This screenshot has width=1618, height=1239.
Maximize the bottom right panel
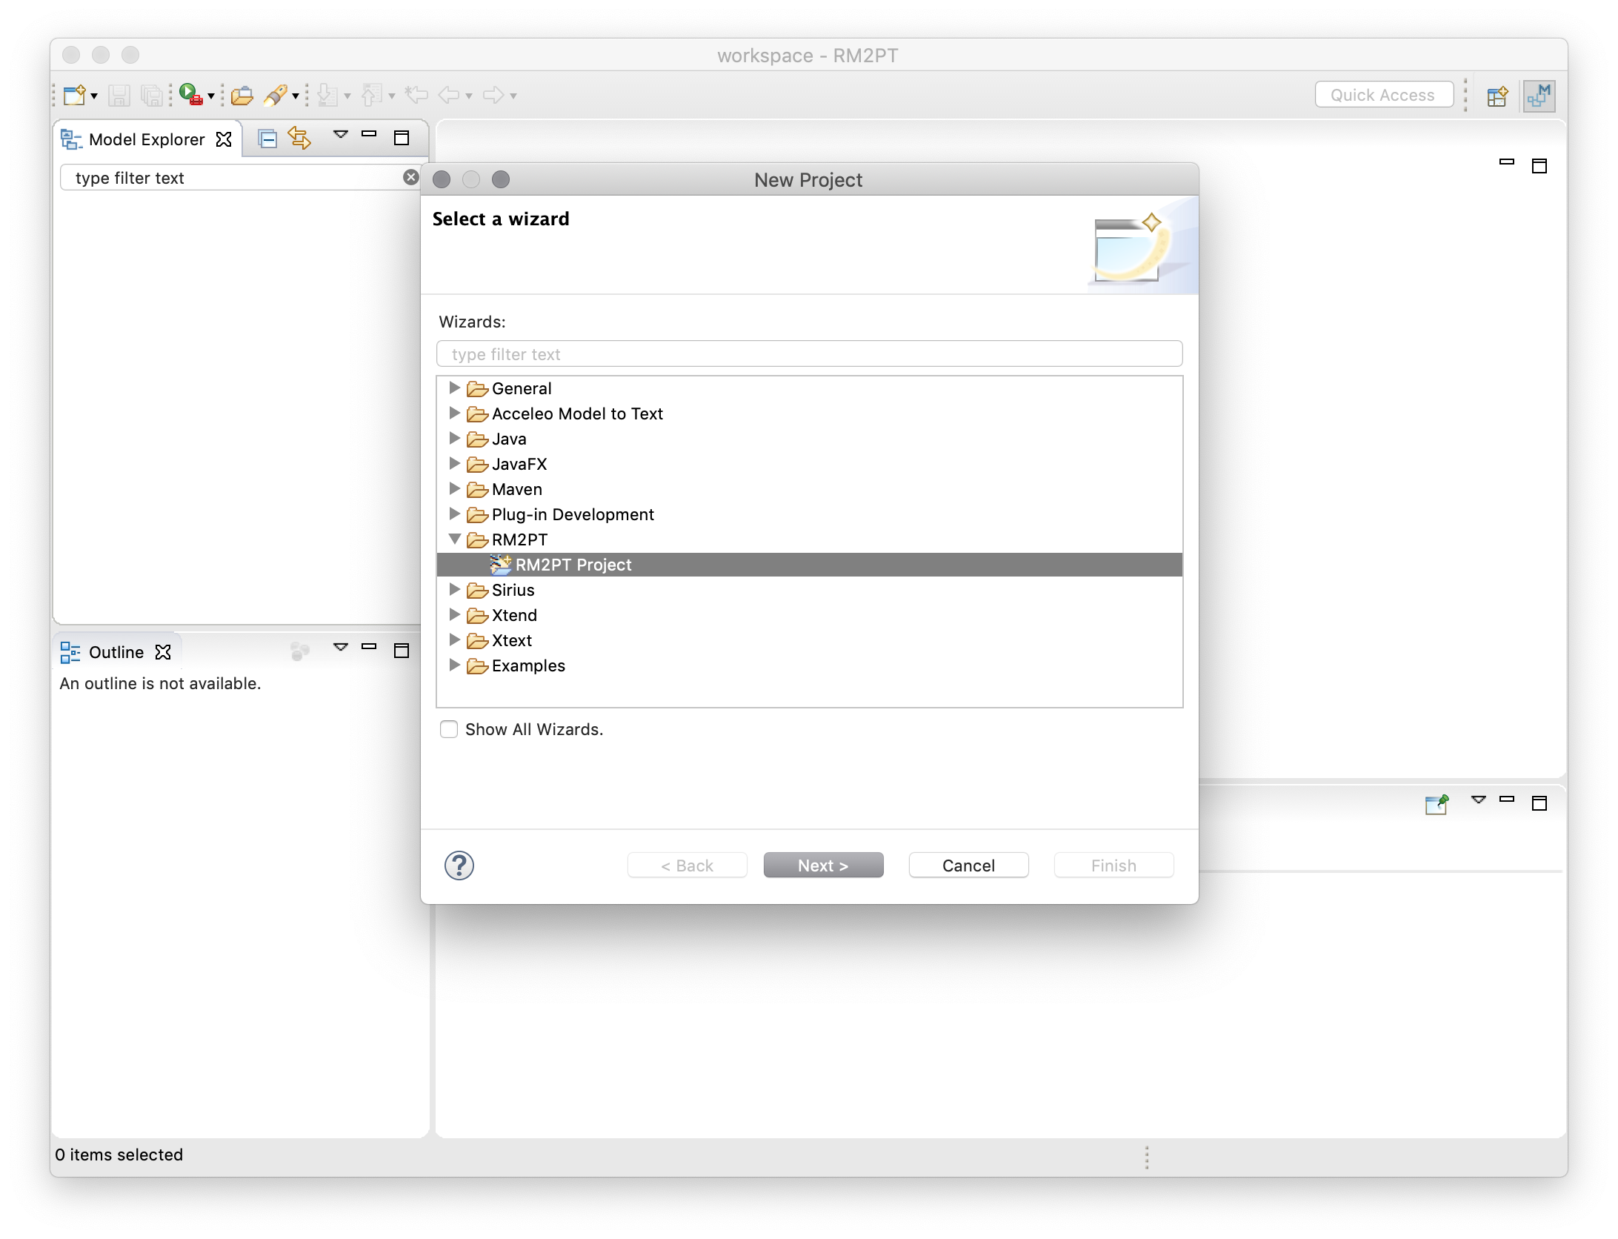tap(1539, 803)
